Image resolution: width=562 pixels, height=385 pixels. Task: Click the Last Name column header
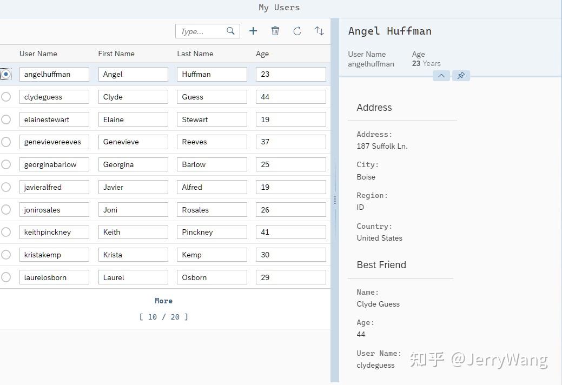pyautogui.click(x=195, y=54)
